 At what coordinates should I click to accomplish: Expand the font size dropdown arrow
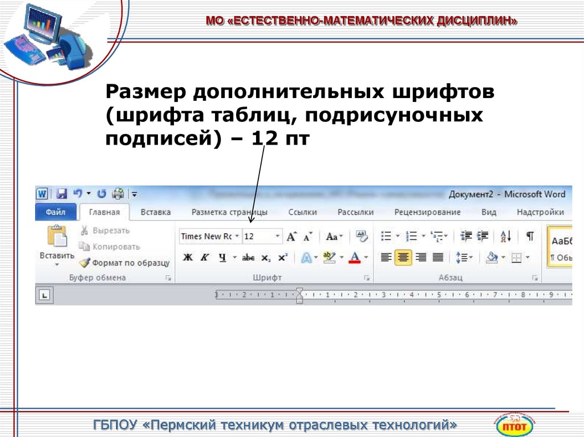point(278,236)
